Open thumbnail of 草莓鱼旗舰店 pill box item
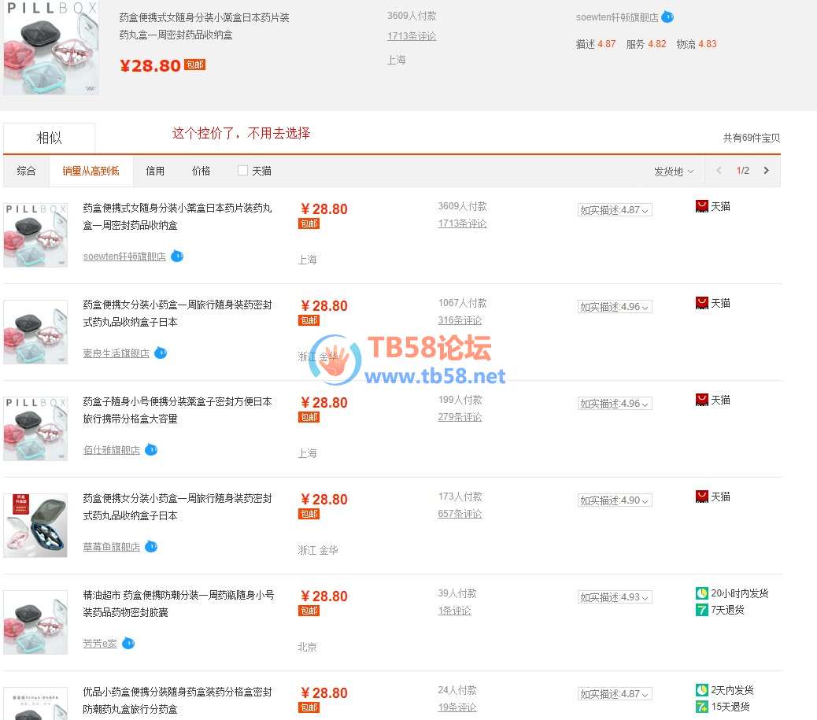Image resolution: width=817 pixels, height=720 pixels. 35,526
